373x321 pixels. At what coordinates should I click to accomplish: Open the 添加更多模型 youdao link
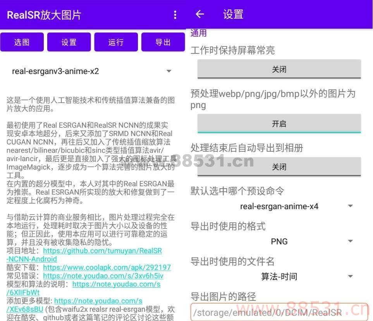point(98,301)
